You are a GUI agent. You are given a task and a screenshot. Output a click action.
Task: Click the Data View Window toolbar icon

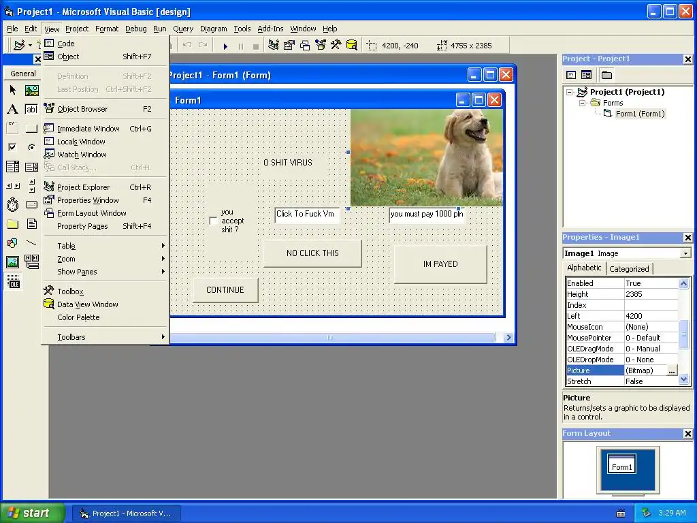352,45
